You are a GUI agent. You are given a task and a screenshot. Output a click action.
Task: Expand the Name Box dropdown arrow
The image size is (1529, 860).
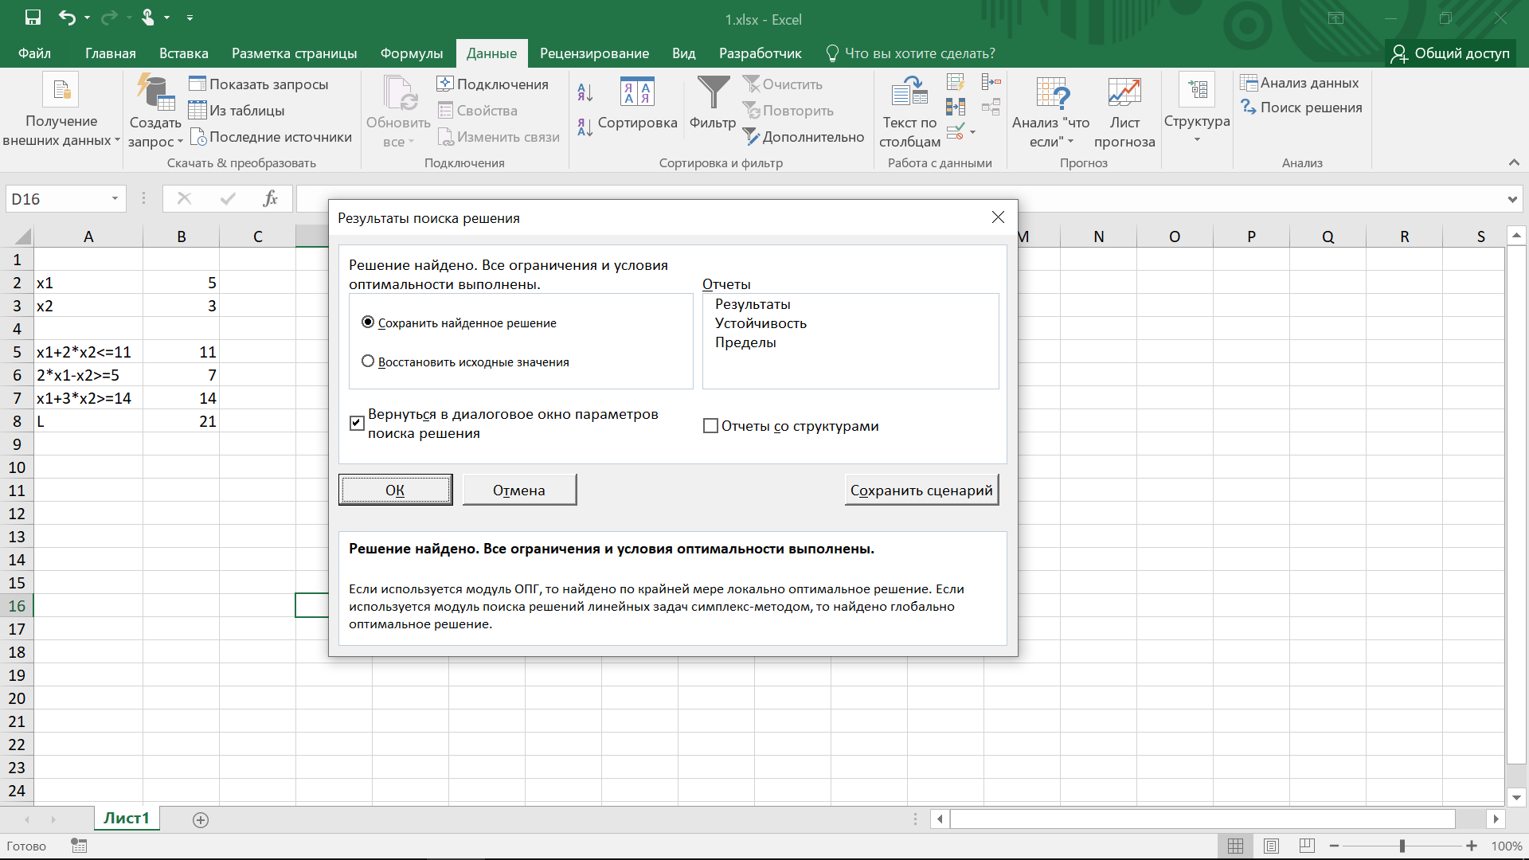[x=115, y=199]
